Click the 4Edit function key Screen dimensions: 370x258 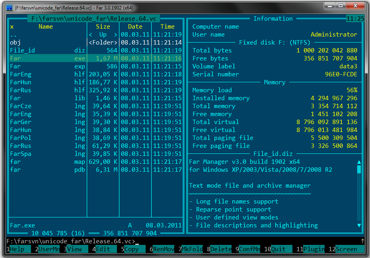(104, 249)
